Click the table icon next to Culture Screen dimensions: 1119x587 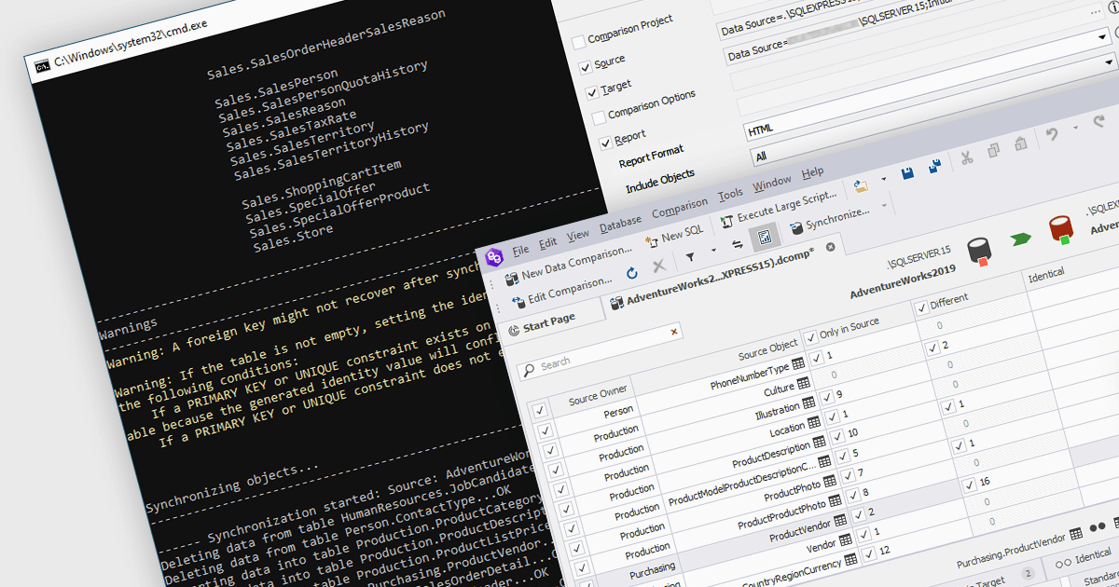[804, 384]
